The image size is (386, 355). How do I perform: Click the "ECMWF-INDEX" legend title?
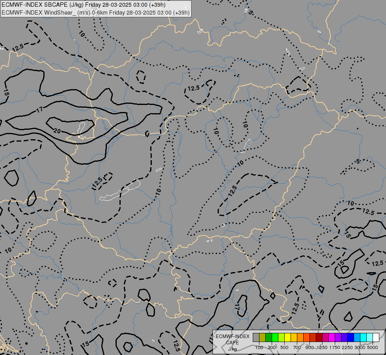232,336
